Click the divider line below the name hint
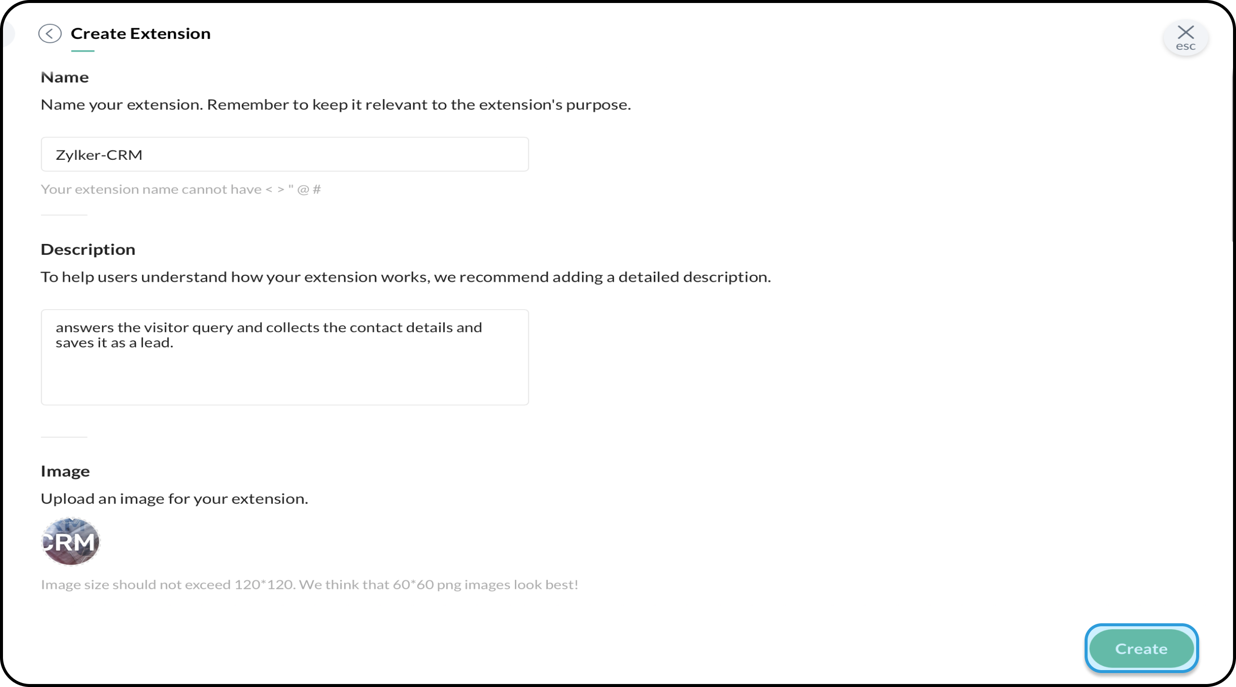Viewport: 1236px width, 687px height. coord(64,215)
